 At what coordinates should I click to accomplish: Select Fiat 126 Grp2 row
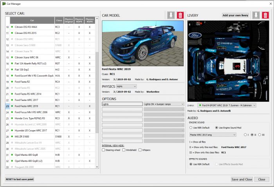[50, 69]
